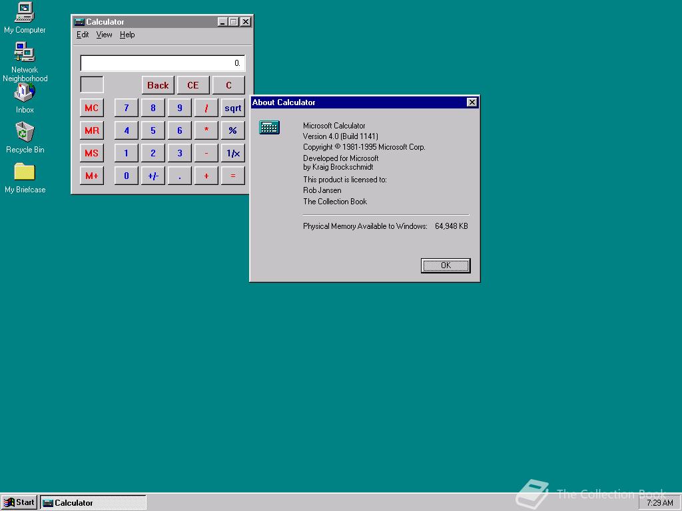Click the digit 6 key

pos(180,130)
